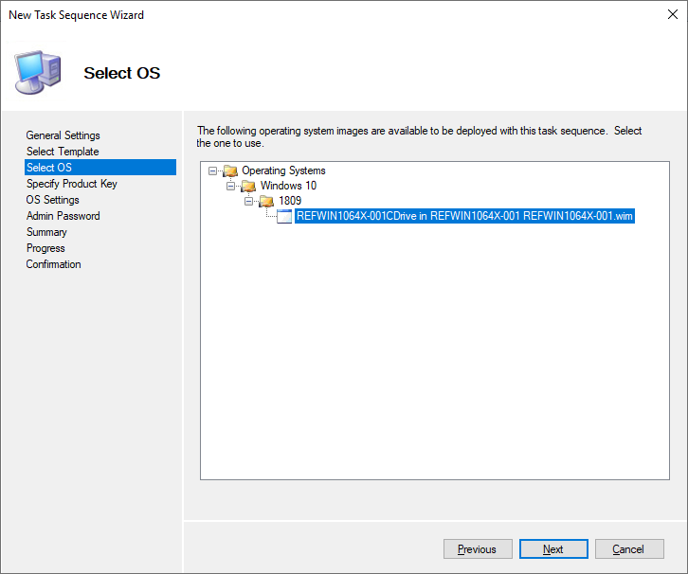The height and width of the screenshot is (574, 688).
Task: Click the WIM image file icon
Action: click(284, 216)
